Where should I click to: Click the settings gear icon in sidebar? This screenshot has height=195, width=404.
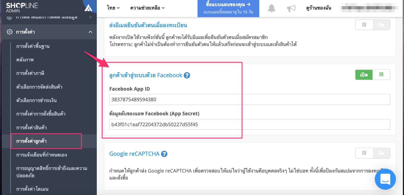tap(10, 32)
